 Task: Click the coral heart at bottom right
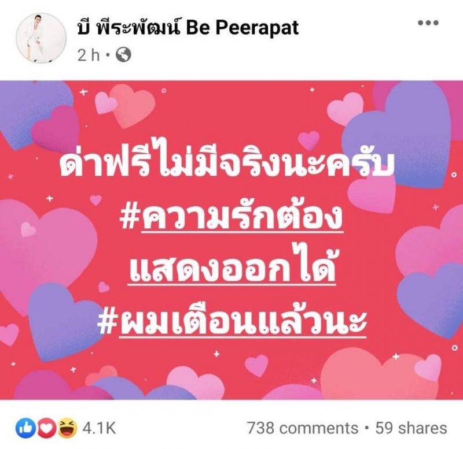pyautogui.click(x=380, y=373)
